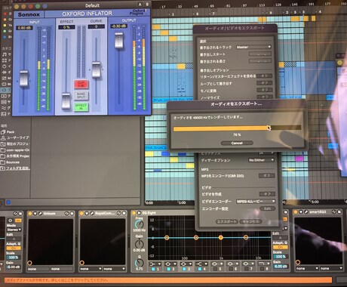Click the Inflator INPUT fader handle
Viewport: 347px width, 287px height.
click(x=24, y=79)
